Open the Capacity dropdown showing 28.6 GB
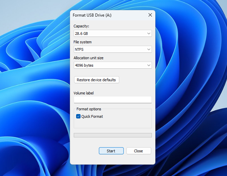This screenshot has height=176, width=227. [x=112, y=34]
